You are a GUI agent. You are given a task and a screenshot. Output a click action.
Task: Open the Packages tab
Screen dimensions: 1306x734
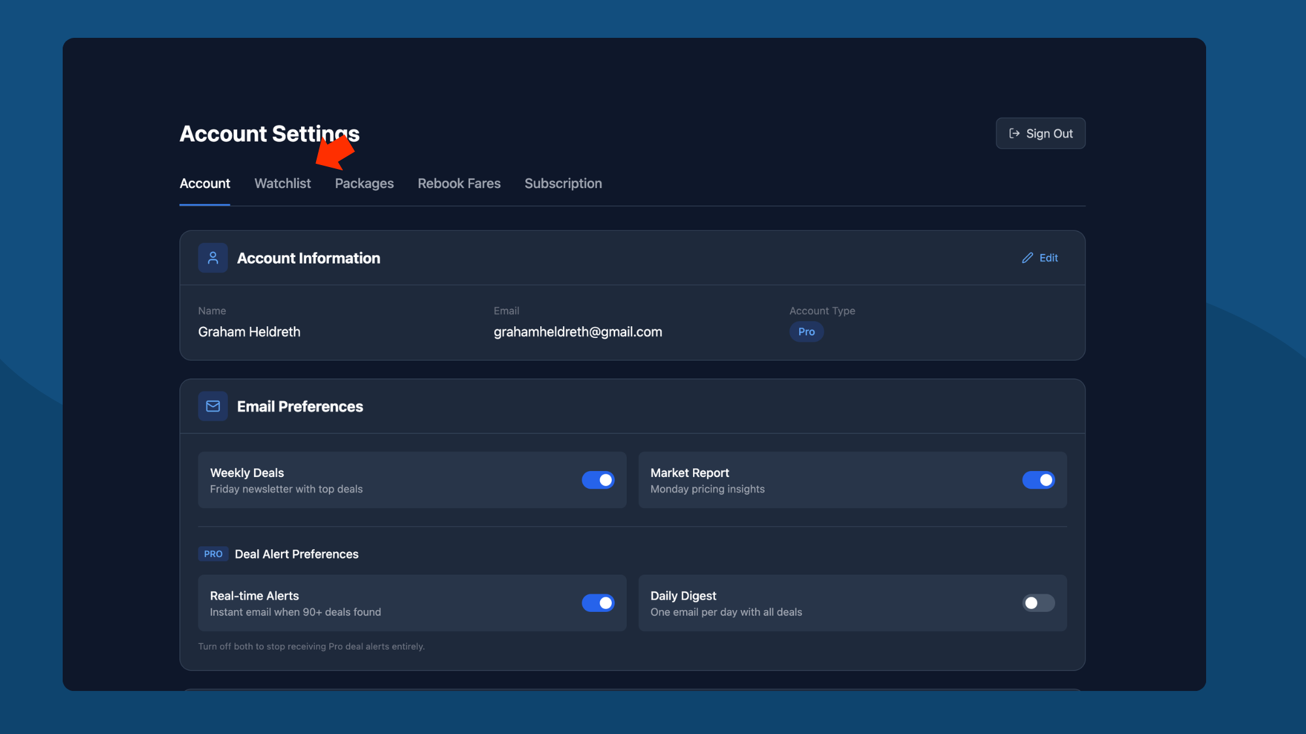[364, 183]
